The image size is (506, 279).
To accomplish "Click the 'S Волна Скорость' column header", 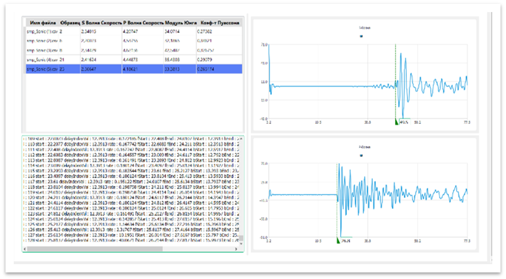I will coord(103,23).
